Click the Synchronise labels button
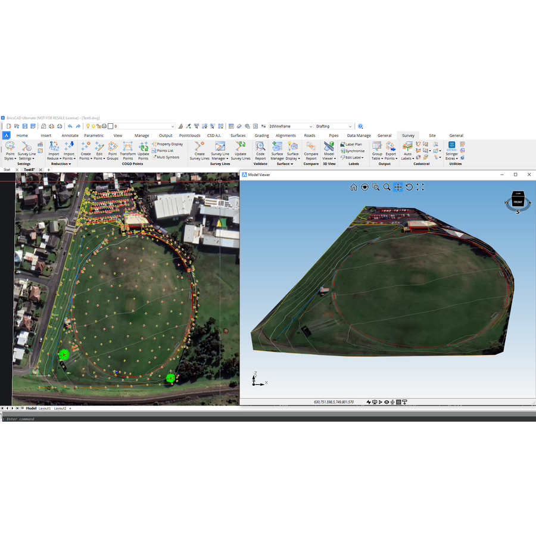536x536 pixels. (x=353, y=151)
